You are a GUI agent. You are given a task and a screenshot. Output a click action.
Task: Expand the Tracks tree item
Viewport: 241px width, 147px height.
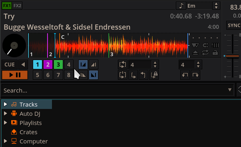pos(5,104)
